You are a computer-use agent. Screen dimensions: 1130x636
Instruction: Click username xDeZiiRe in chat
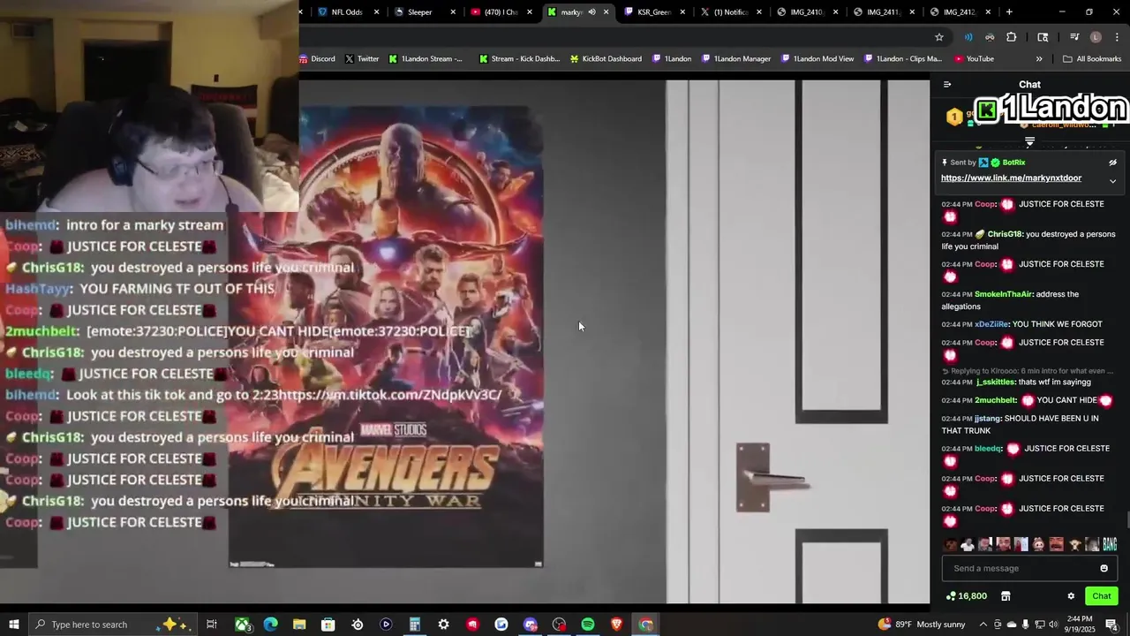tap(991, 324)
